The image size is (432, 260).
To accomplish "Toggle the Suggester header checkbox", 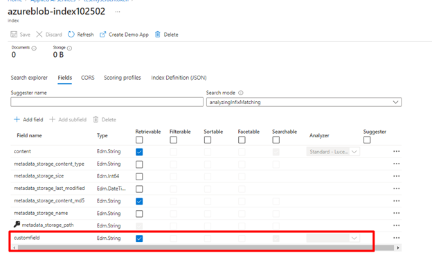I will point(367,140).
